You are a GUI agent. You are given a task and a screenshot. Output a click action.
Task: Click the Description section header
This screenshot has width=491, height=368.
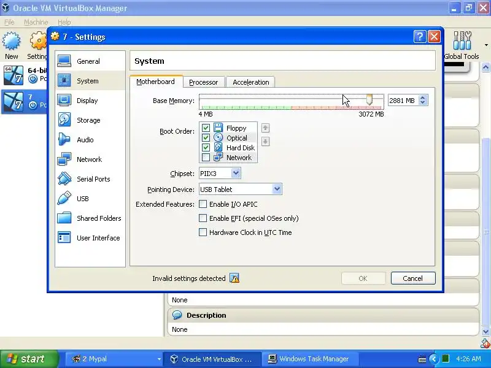(323, 315)
